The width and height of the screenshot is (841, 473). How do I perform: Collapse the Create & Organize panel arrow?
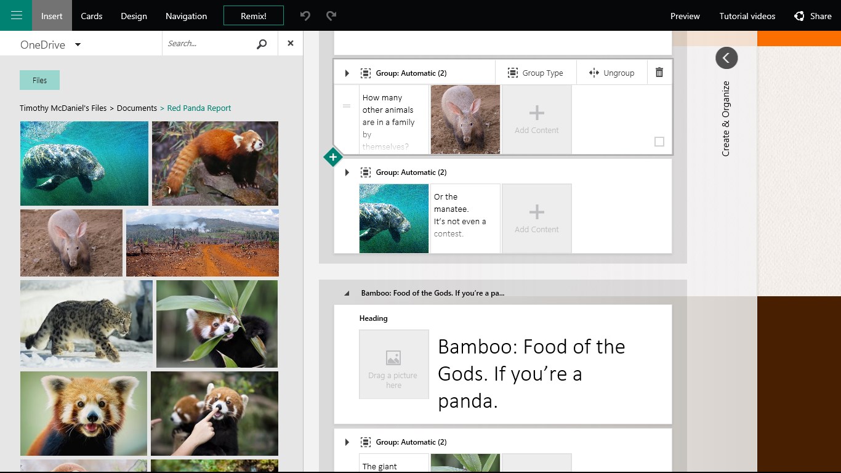pyautogui.click(x=726, y=58)
